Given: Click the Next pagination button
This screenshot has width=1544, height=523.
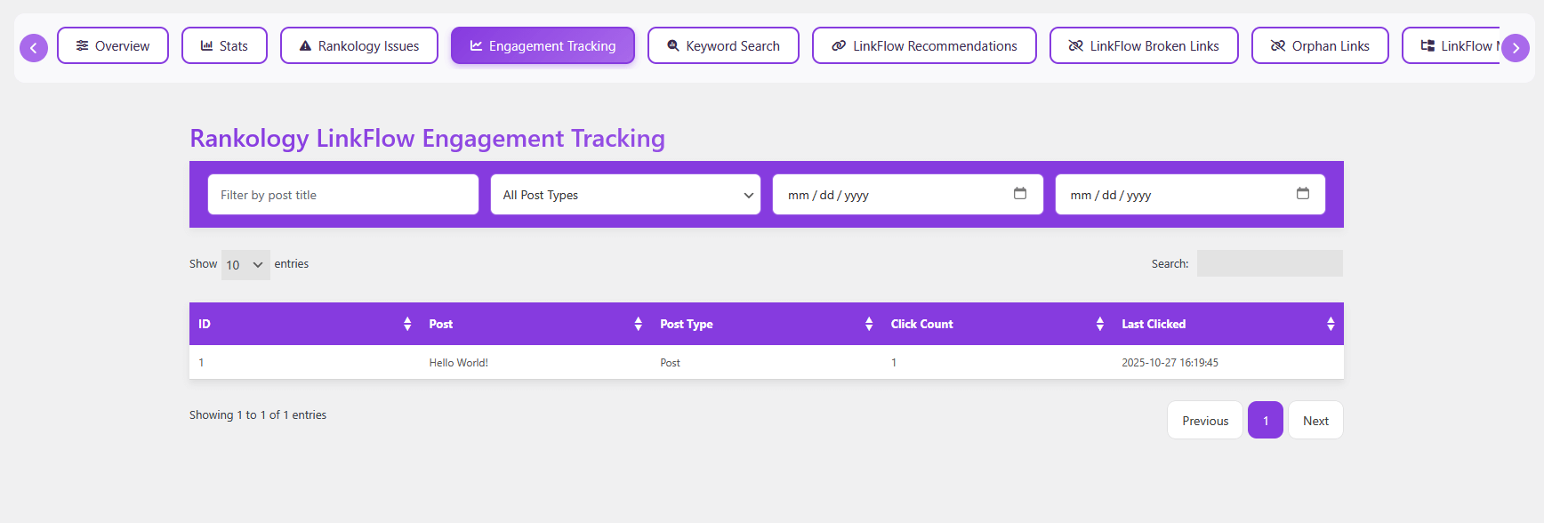Looking at the screenshot, I should click(x=1315, y=421).
